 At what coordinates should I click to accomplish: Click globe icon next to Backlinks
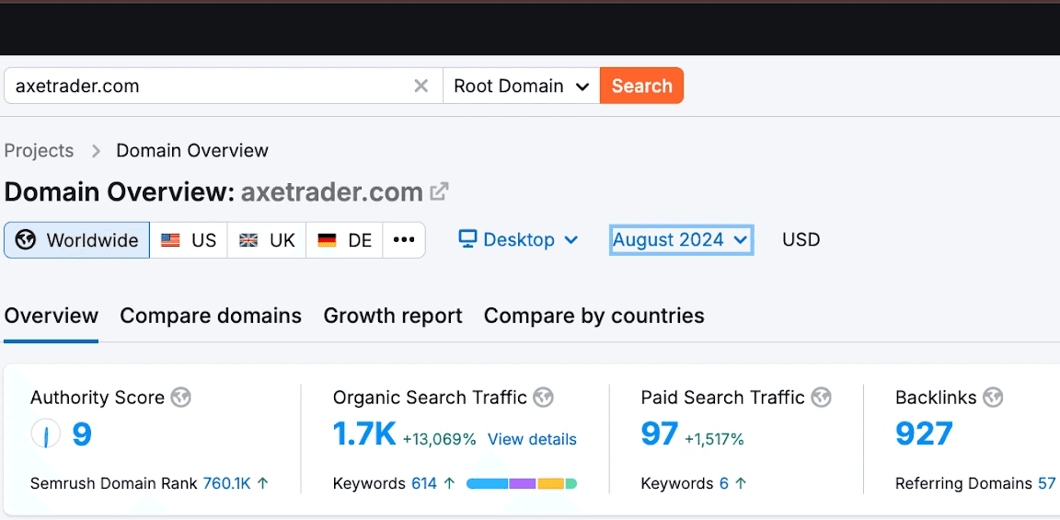[993, 398]
